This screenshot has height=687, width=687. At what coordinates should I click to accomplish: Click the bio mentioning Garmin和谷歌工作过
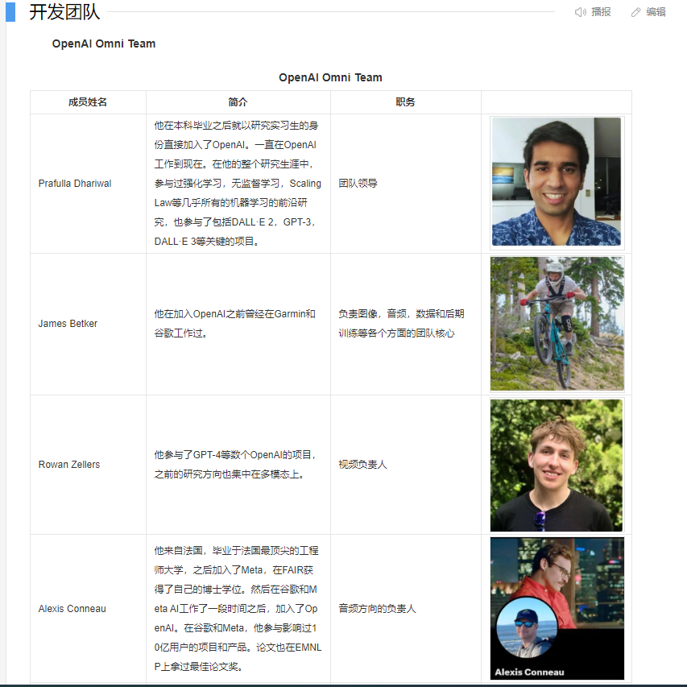pyautogui.click(x=235, y=323)
